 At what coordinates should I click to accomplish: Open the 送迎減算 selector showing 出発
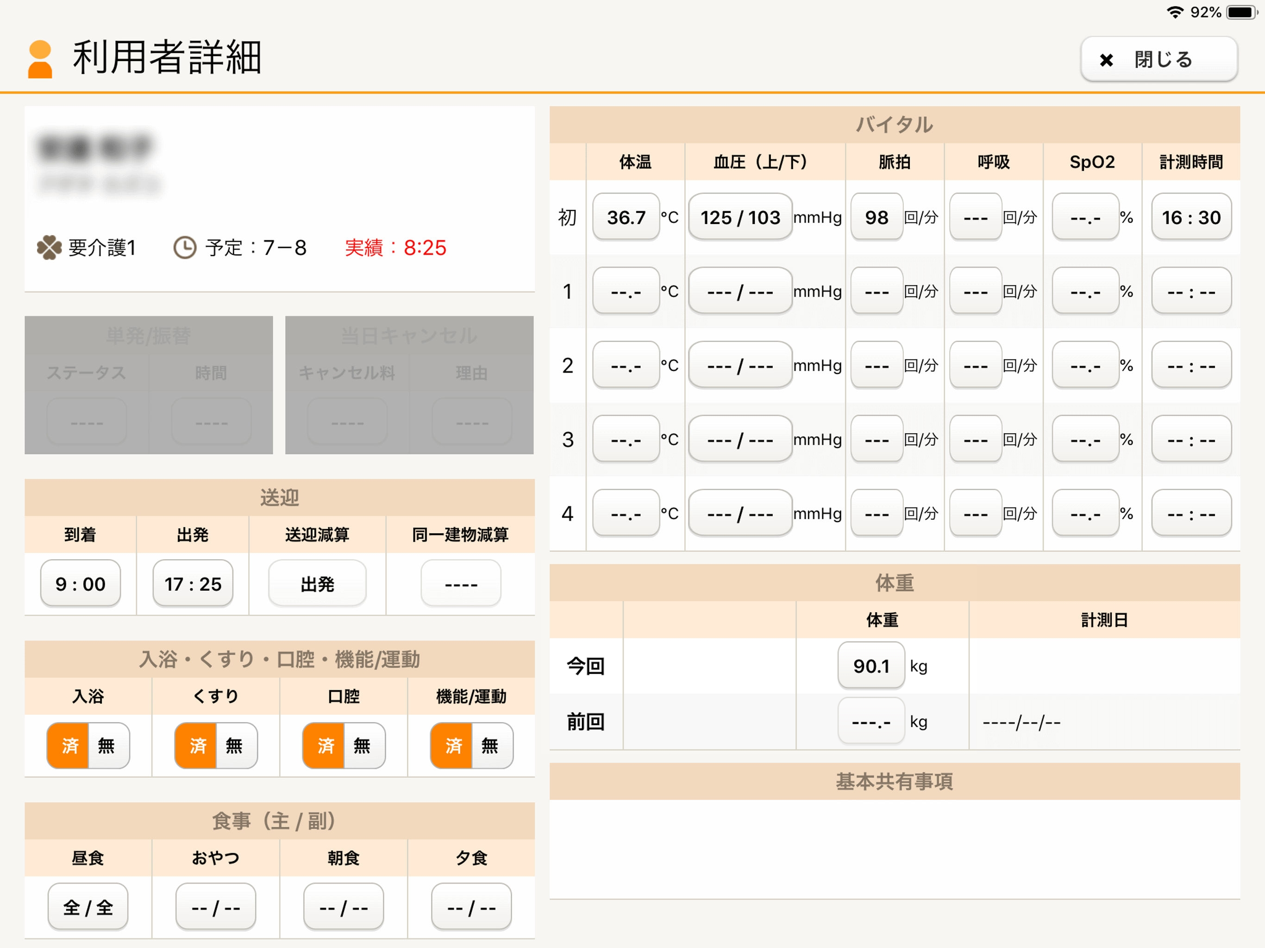click(x=317, y=584)
